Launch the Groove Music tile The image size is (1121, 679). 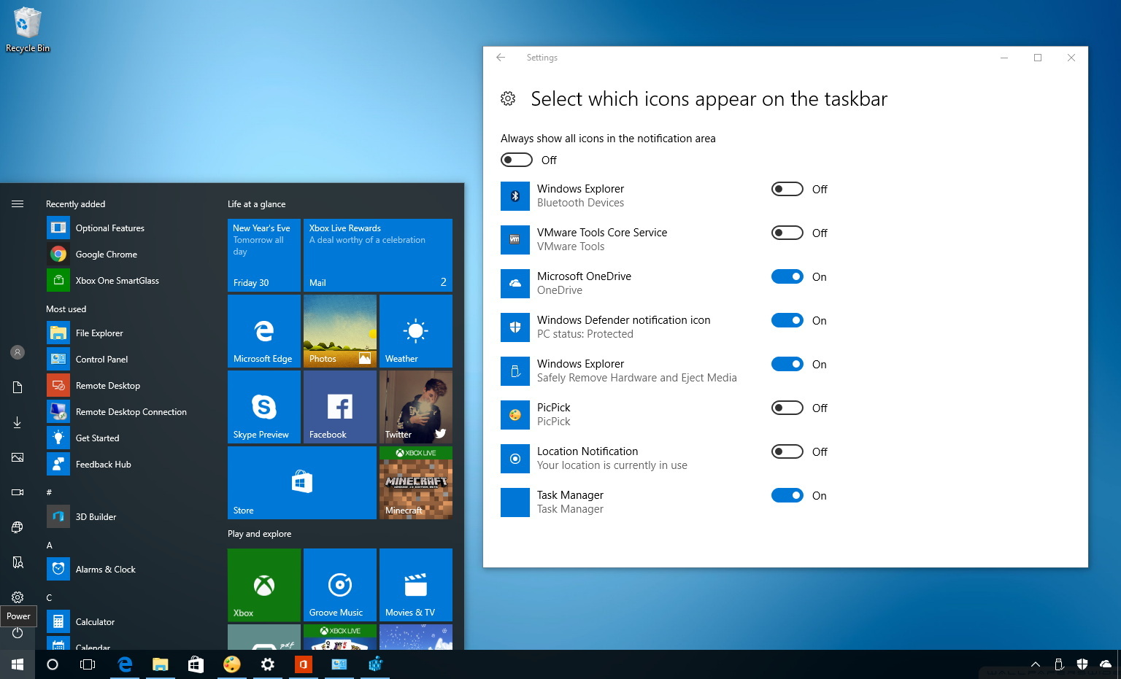[x=339, y=584]
